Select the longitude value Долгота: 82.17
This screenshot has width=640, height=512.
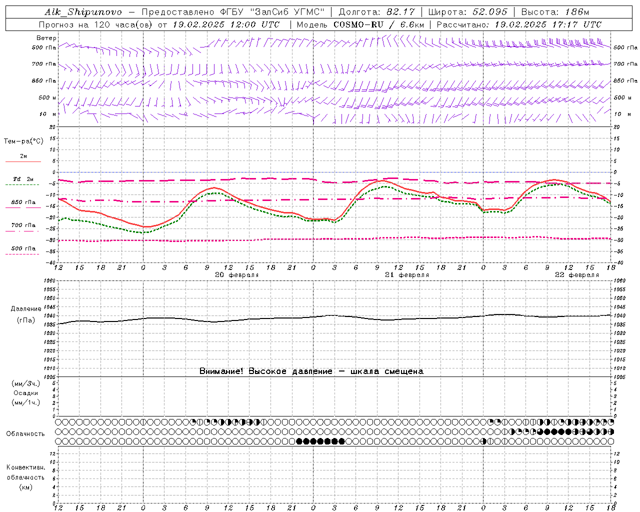coord(376,12)
